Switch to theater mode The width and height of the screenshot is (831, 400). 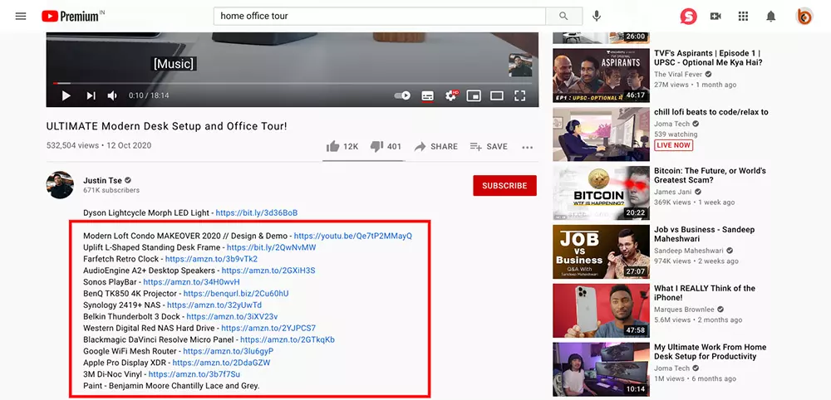pos(497,95)
